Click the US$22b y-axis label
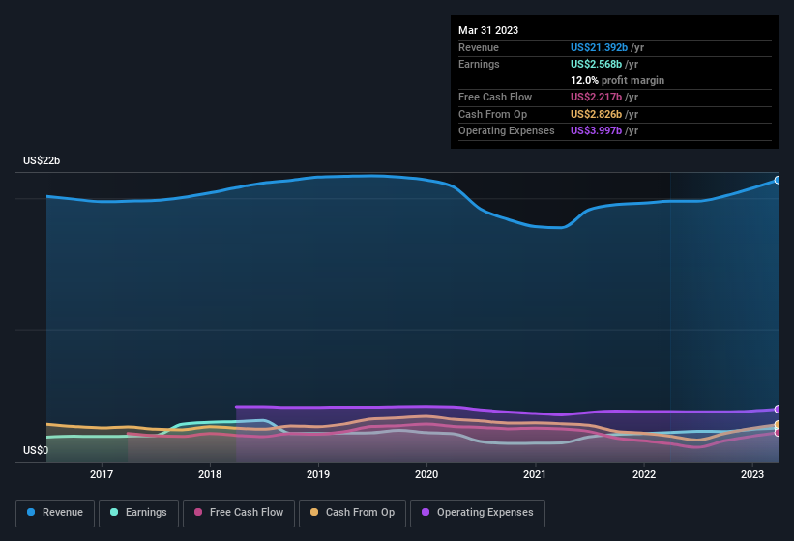This screenshot has width=794, height=541. click(x=42, y=160)
